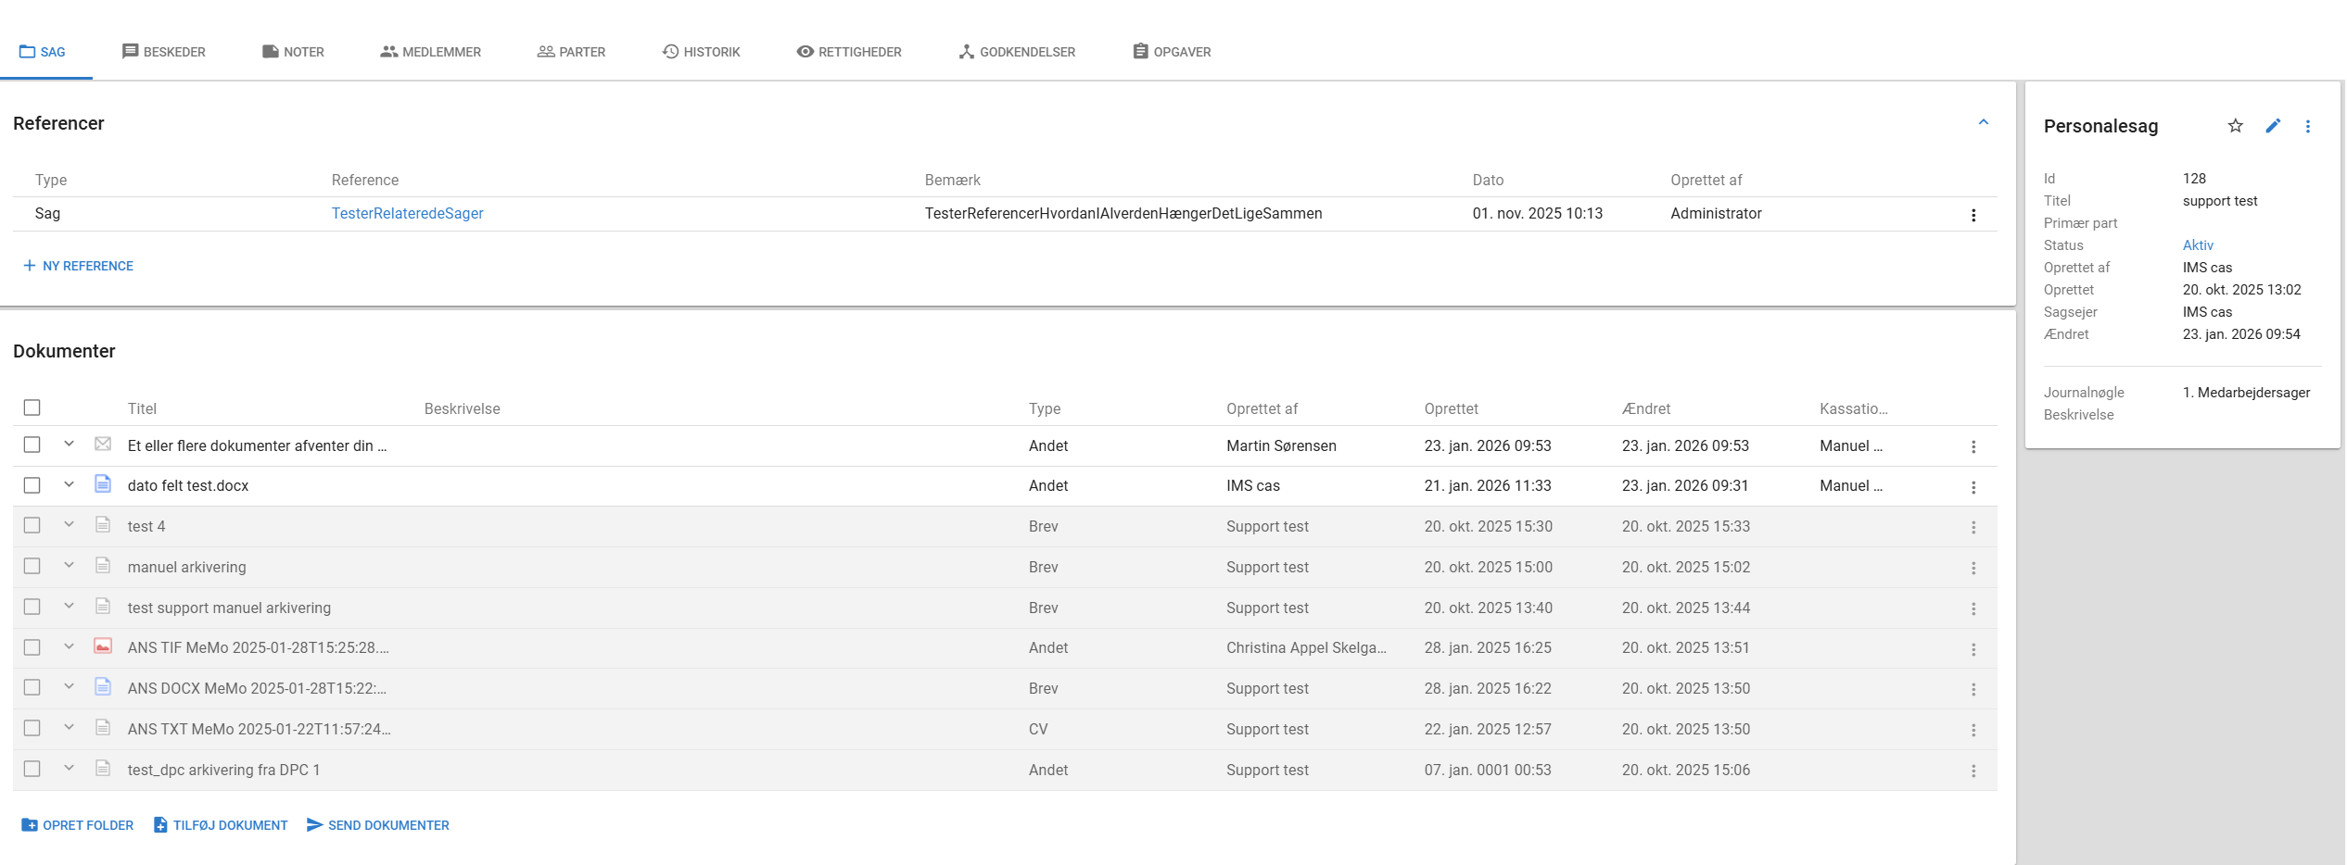
Task: Open row menu for TesterRelateredeSager reference
Action: point(1973,215)
